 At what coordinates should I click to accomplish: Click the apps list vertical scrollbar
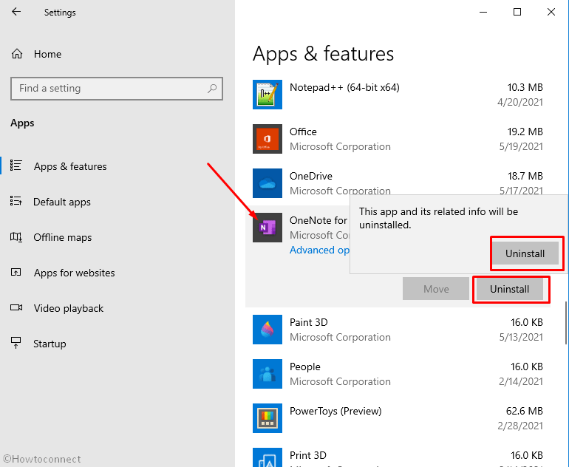(566, 323)
